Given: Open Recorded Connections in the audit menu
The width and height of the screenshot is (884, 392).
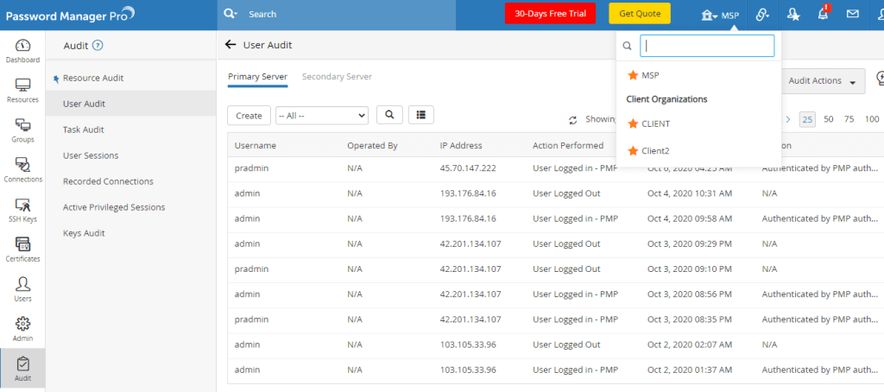Looking at the screenshot, I should (108, 181).
